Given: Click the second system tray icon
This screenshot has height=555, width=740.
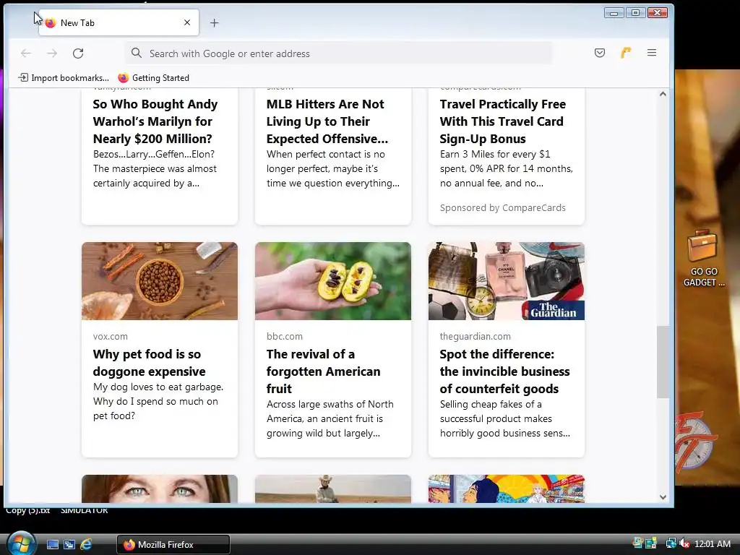Looking at the screenshot, I should pos(651,543).
